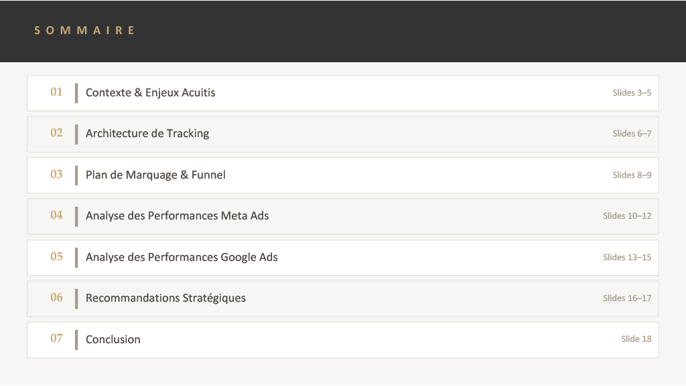The image size is (686, 386).
Task: Click the Slides 3–5 page reference
Action: coord(632,92)
